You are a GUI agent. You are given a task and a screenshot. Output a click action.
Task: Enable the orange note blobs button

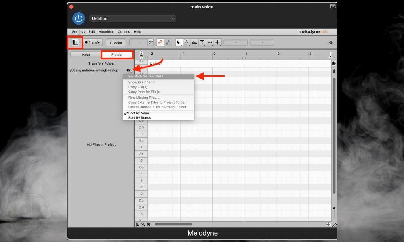coord(160,42)
